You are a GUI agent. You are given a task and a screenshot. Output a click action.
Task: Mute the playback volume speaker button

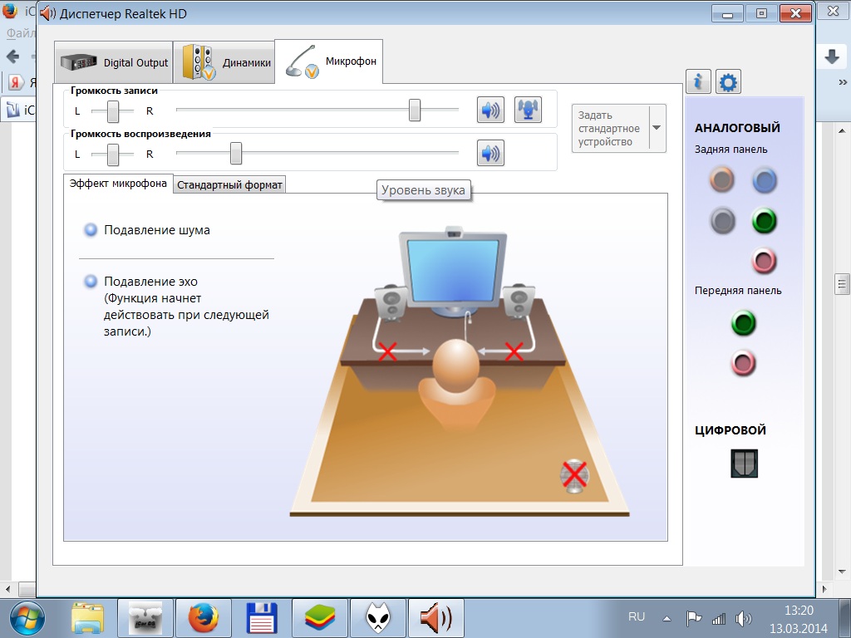(490, 154)
